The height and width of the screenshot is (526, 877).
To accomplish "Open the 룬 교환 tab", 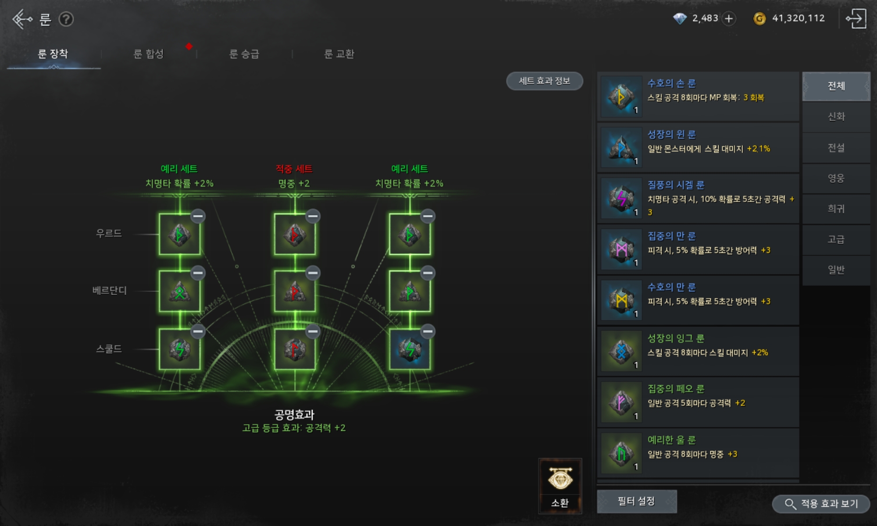I will [x=339, y=54].
